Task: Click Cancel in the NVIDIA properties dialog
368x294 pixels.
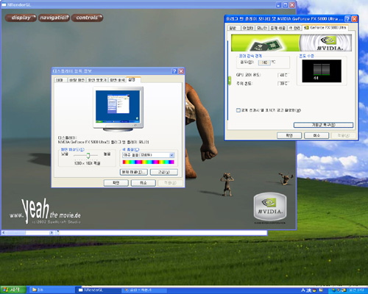Action: tap(316, 135)
